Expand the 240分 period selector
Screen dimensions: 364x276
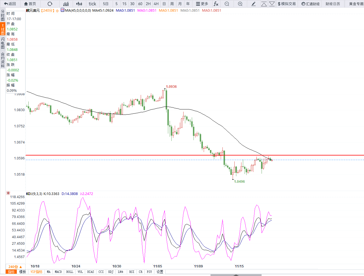[x=15, y=267]
